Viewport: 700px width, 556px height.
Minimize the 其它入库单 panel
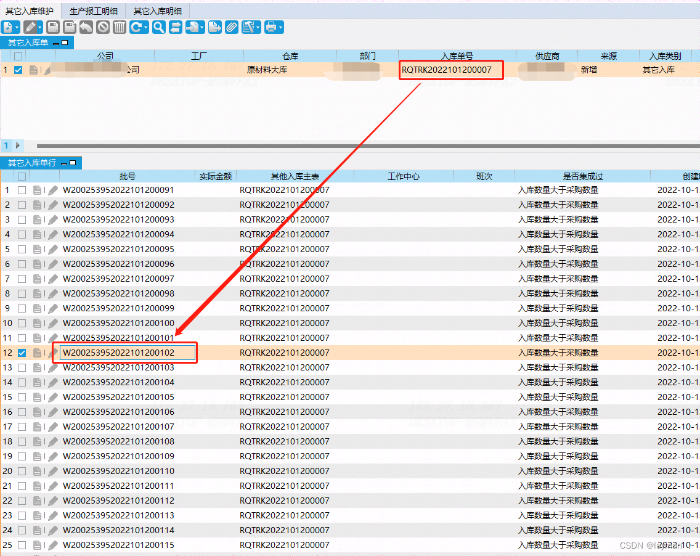pyautogui.click(x=56, y=43)
